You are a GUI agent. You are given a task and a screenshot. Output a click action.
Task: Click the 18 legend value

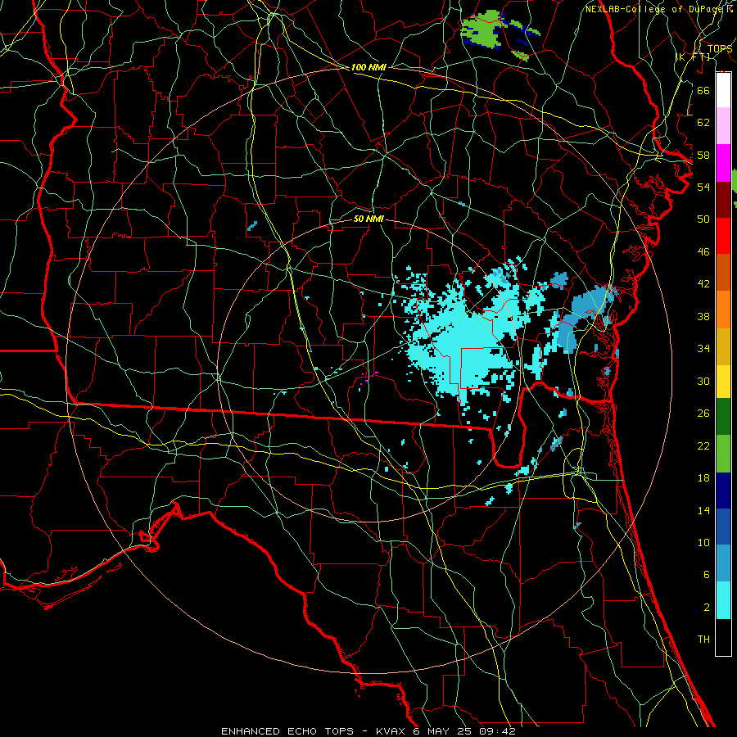(x=703, y=478)
